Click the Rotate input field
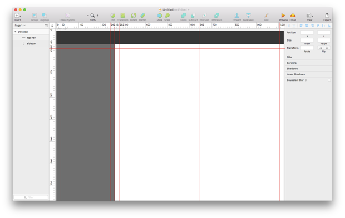 point(307,48)
